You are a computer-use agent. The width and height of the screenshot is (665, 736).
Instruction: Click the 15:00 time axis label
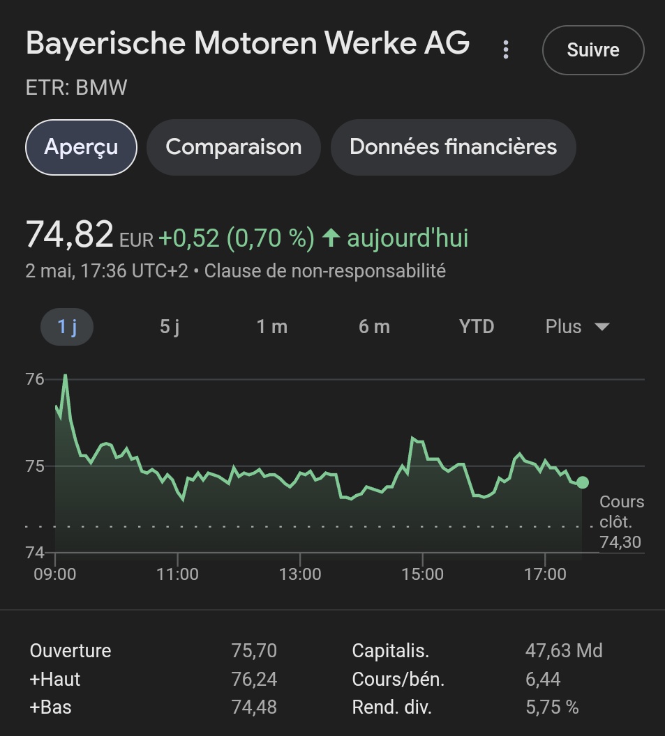click(x=422, y=574)
